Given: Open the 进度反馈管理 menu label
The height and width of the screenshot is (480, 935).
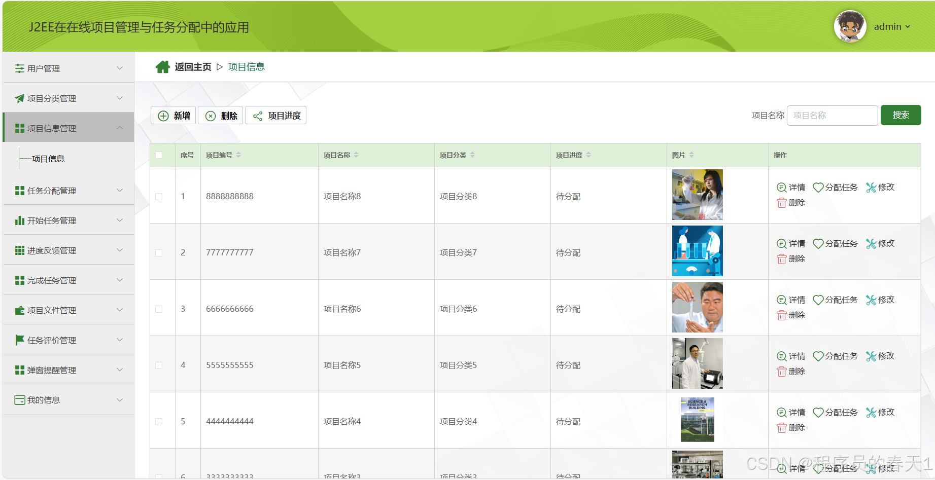Looking at the screenshot, I should pyautogui.click(x=52, y=250).
